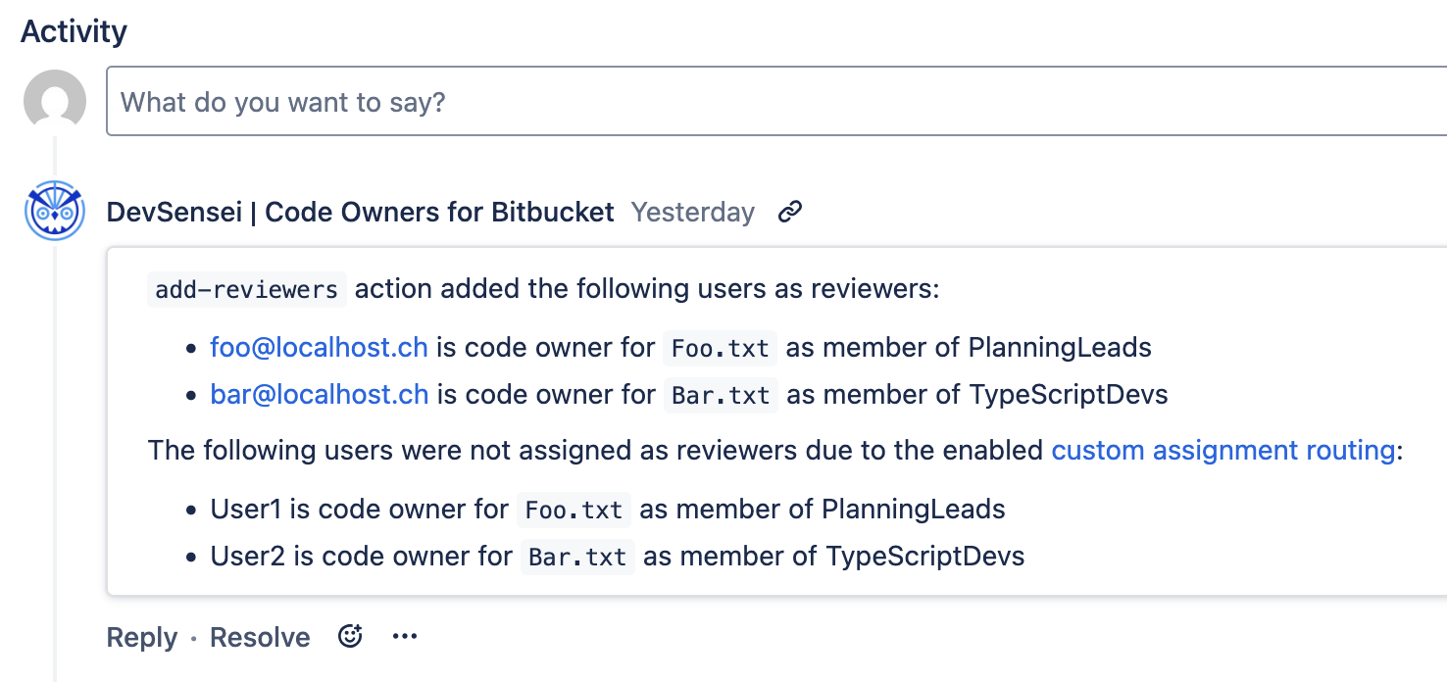The image size is (1447, 682).
Task: Click the "Yesterday" comment timestamp
Action: click(x=693, y=212)
